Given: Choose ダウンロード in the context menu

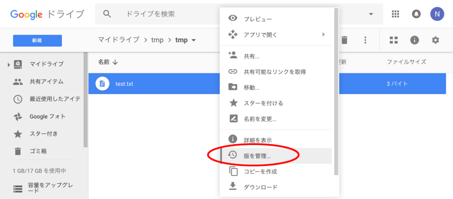Looking at the screenshot, I should coord(276,187).
